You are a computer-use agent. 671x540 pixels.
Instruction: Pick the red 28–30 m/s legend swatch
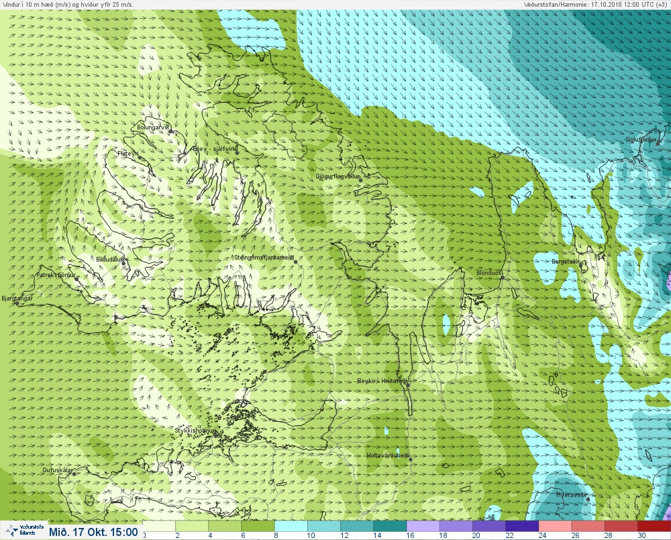(x=620, y=526)
